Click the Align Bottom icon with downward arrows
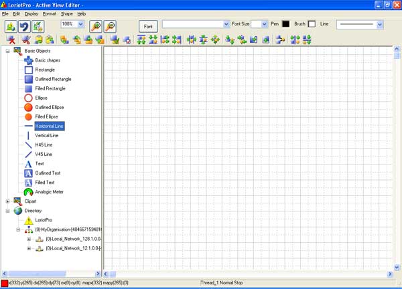This screenshot has width=402, height=289. (x=153, y=39)
